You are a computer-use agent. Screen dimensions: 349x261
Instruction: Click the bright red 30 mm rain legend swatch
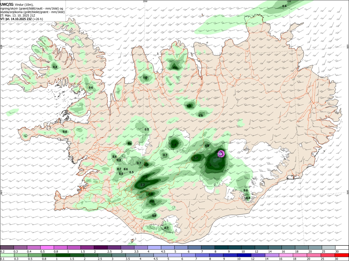point(342,255)
